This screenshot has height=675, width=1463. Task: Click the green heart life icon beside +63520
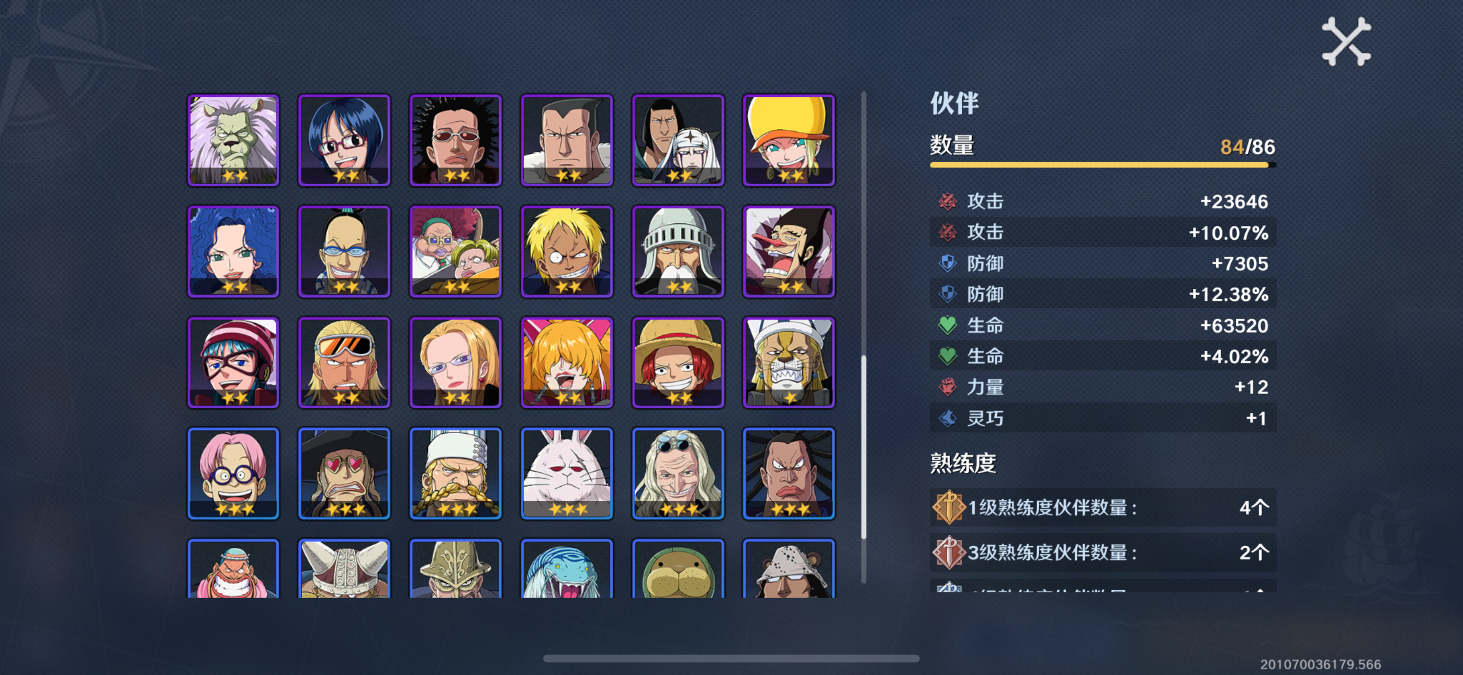tap(947, 325)
